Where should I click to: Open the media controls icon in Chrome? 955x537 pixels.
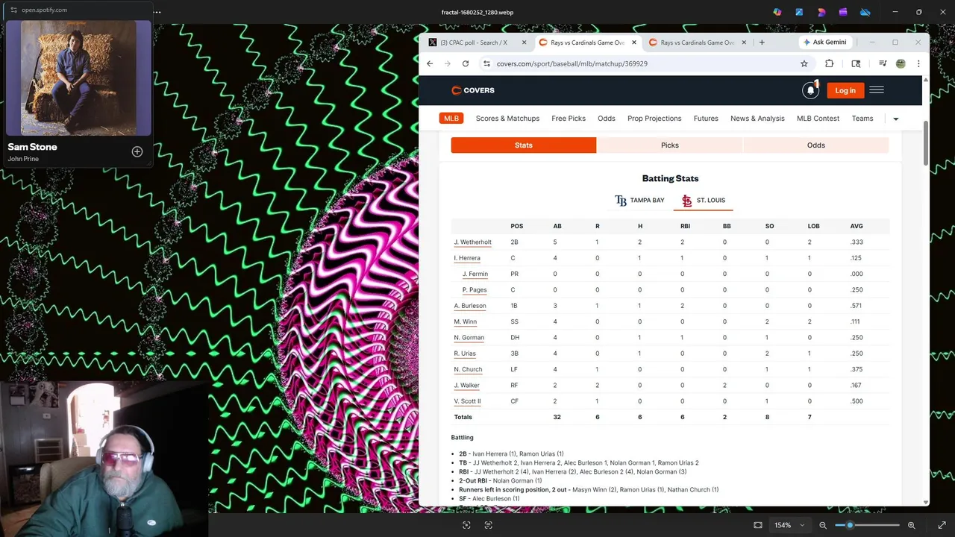pyautogui.click(x=883, y=63)
